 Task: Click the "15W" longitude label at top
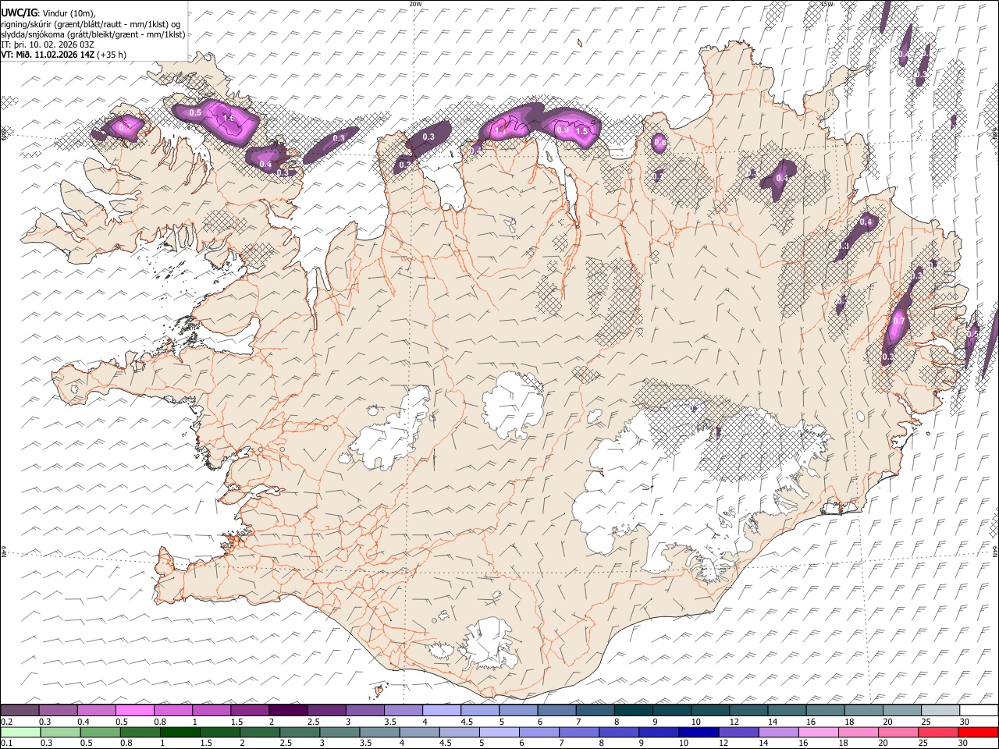click(827, 3)
